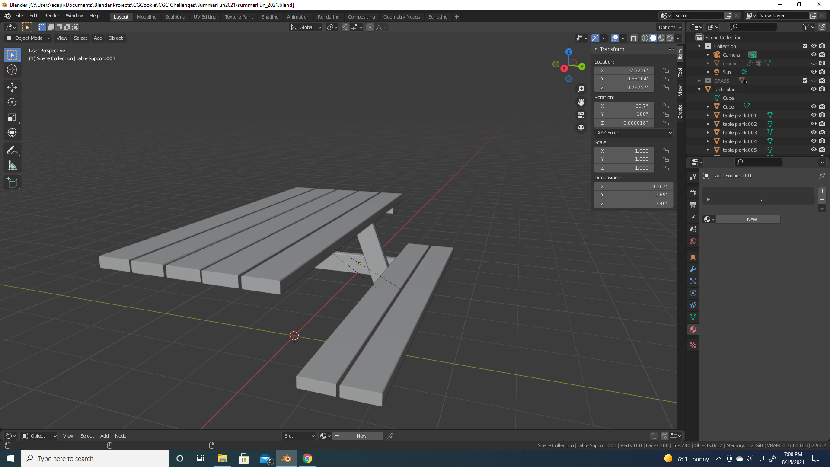This screenshot has width=830, height=467.
Task: Click the Location X value field
Action: (624, 70)
